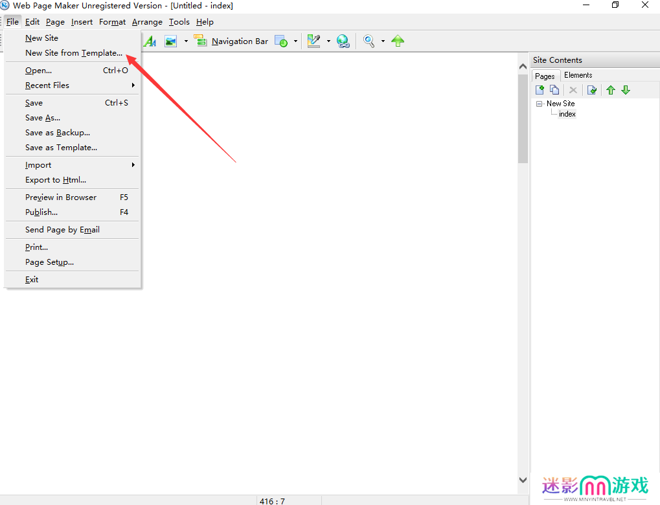
Task: Choose Save in the File menu
Action: [73, 103]
